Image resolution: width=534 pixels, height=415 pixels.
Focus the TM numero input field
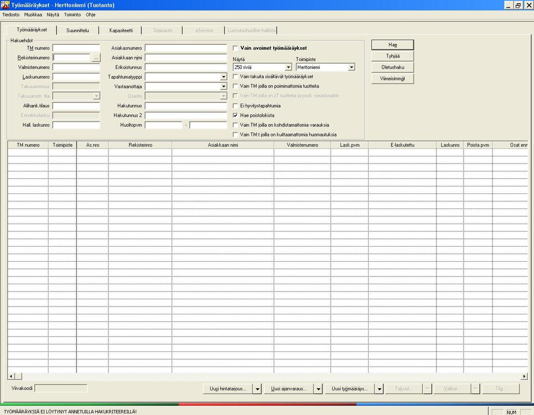pos(76,48)
